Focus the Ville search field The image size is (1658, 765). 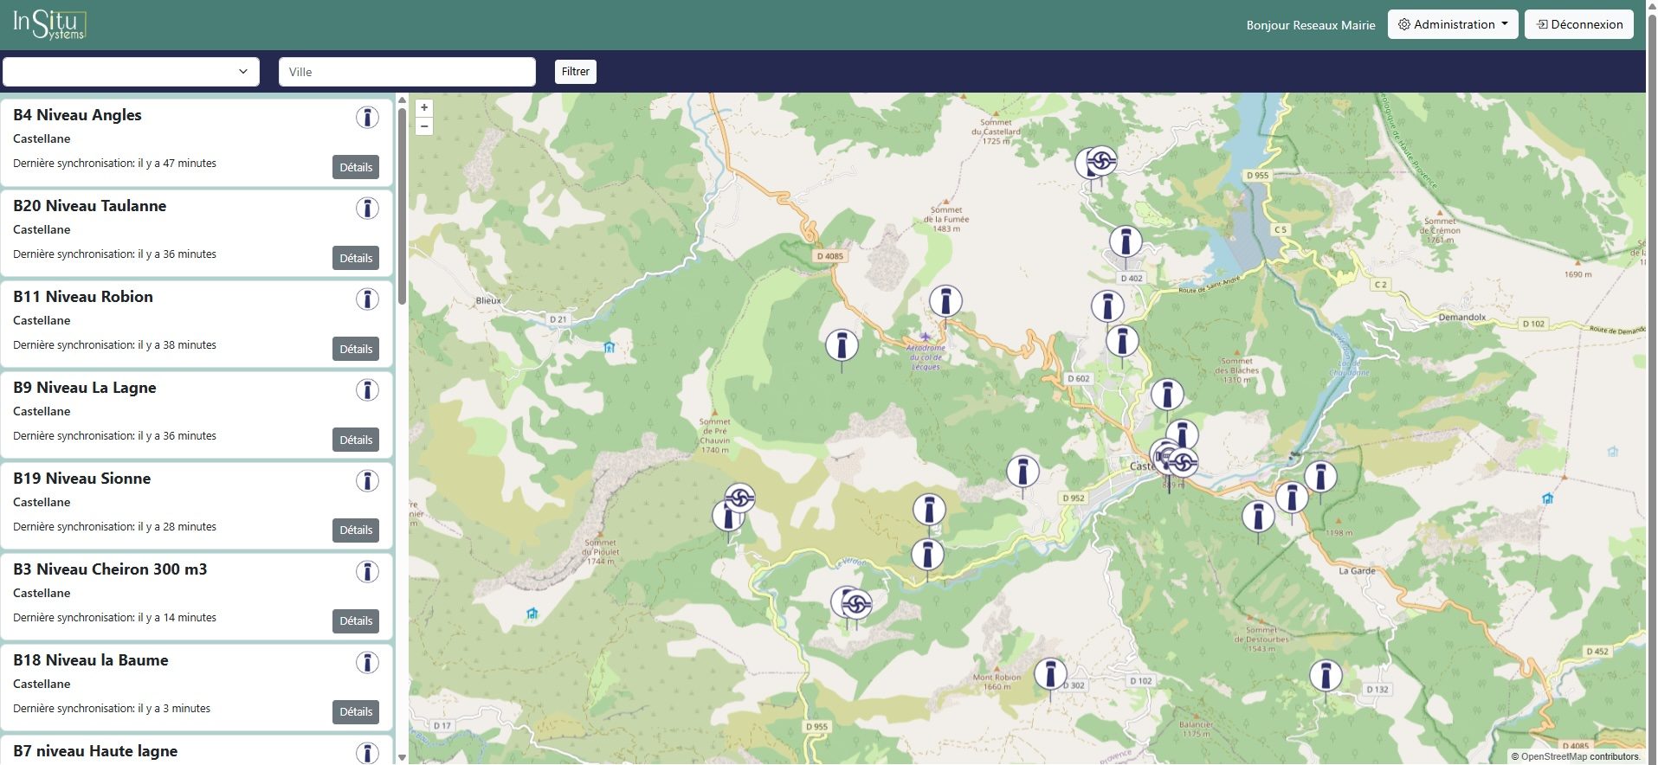point(407,72)
